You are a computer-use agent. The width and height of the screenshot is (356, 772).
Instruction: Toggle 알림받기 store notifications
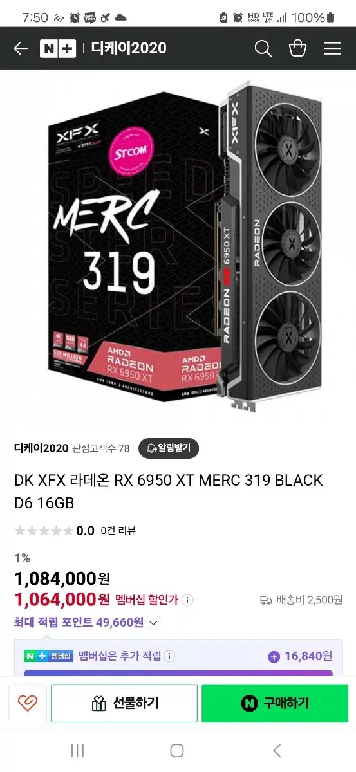coord(169,448)
